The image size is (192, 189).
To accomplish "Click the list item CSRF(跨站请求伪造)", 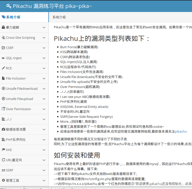I will (x=75, y=57).
